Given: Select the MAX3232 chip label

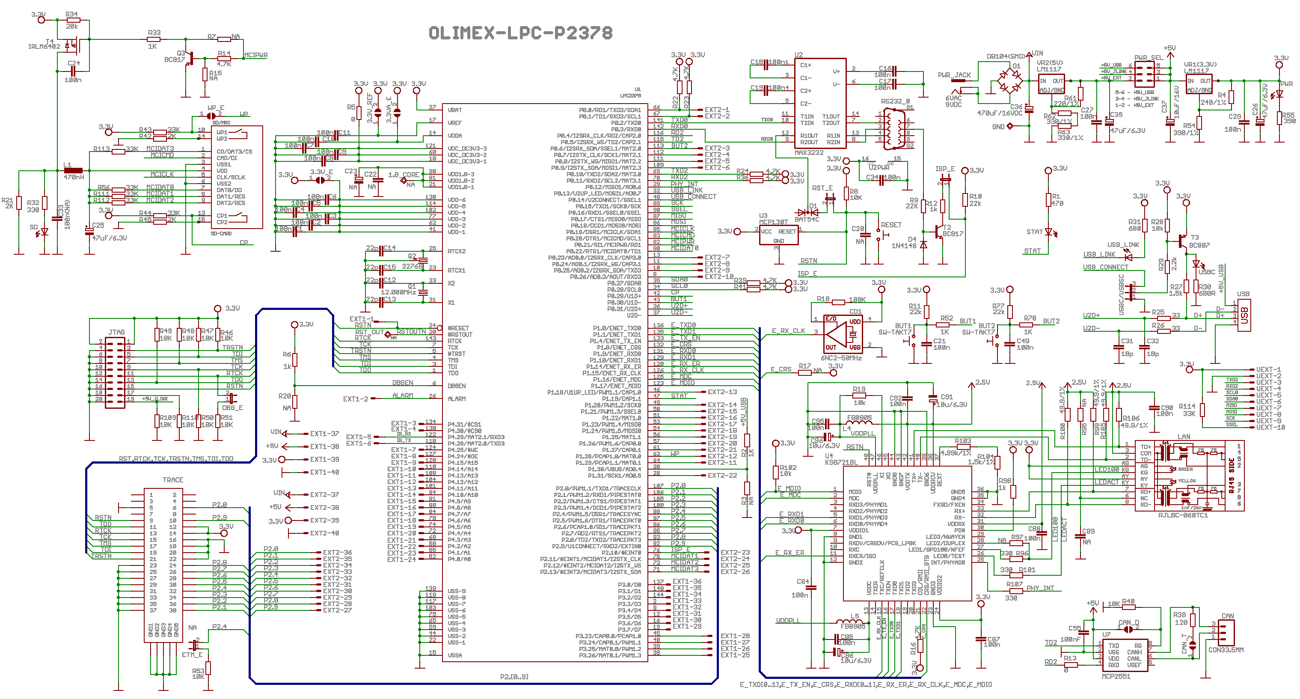Looking at the screenshot, I should (809, 152).
